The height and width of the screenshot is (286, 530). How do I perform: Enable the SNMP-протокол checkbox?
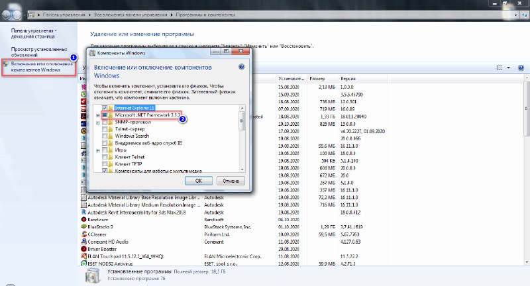point(105,122)
